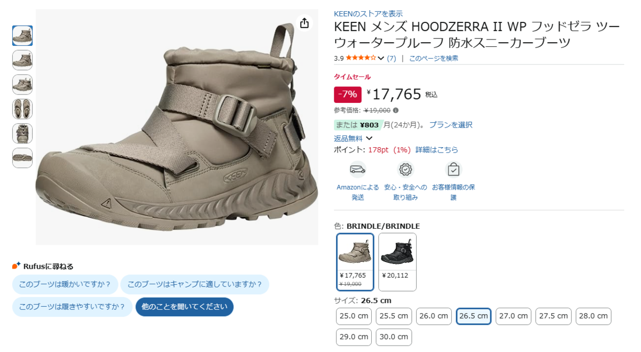Click the share icon on product image
This screenshot has height=352, width=641.
tap(304, 23)
